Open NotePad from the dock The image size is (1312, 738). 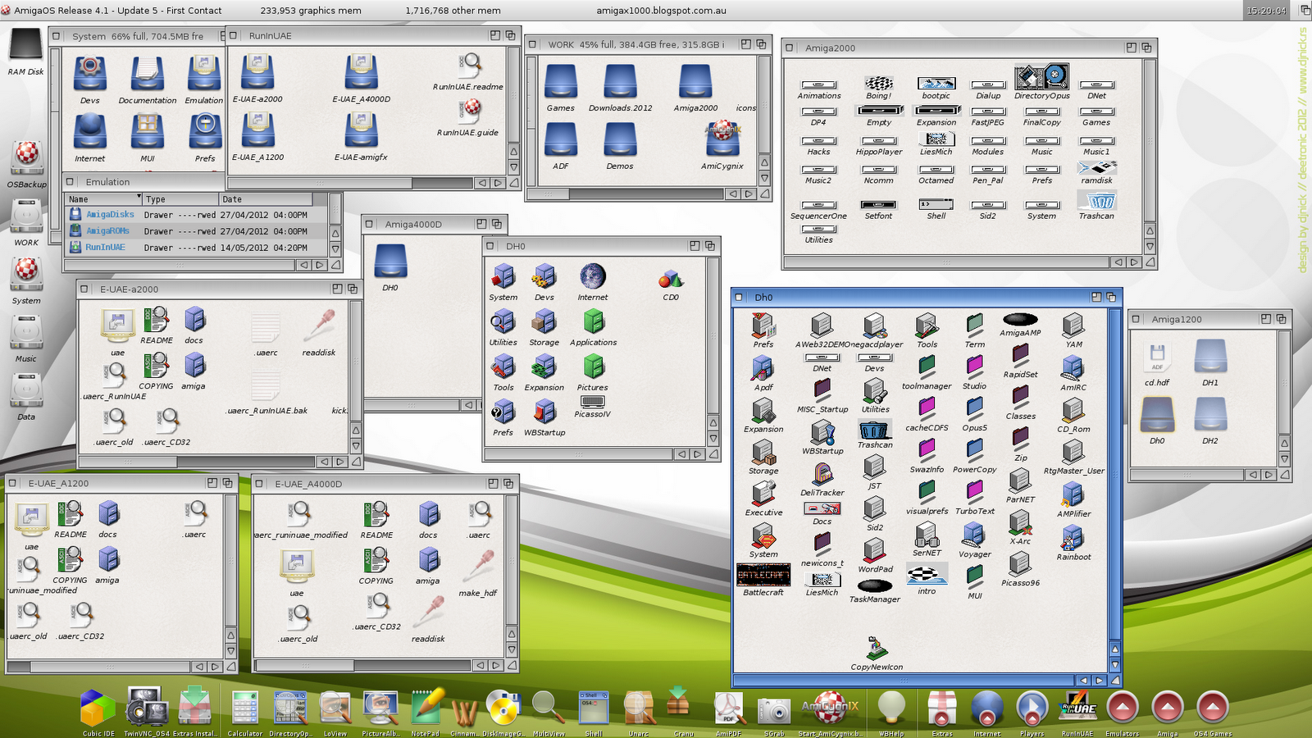point(426,708)
